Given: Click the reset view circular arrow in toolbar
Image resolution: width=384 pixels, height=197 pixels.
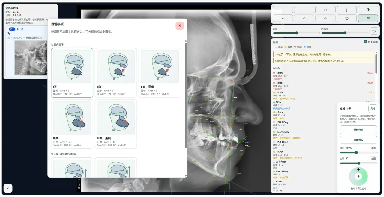Looking at the screenshot, I should 347,18.
